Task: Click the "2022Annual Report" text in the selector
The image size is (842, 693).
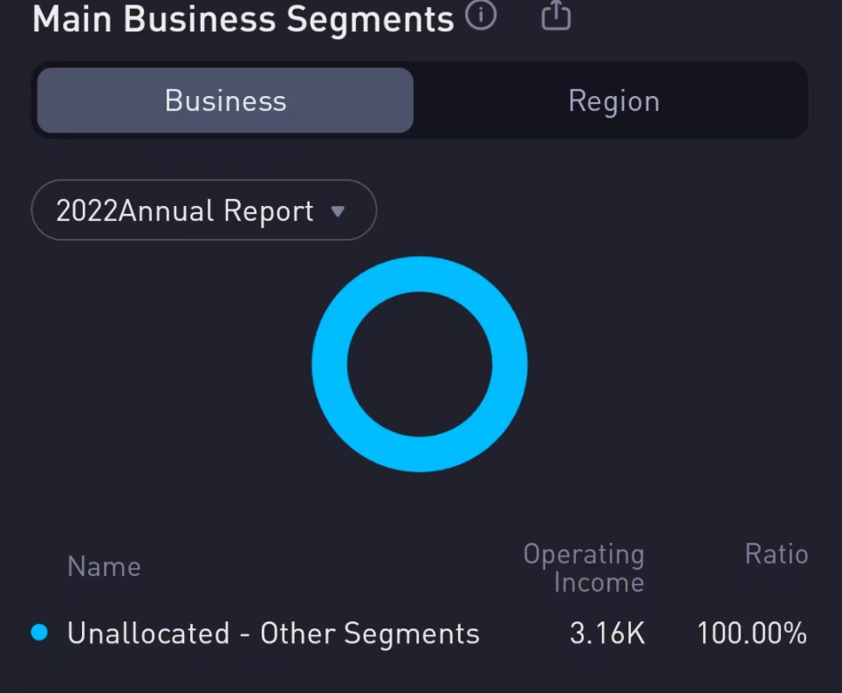Action: [x=185, y=211]
